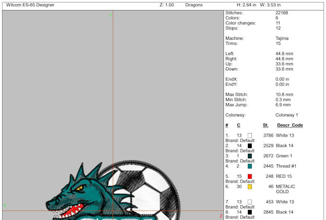Click stitch count 453 in row 7
The image size is (326, 220).
[269, 202]
